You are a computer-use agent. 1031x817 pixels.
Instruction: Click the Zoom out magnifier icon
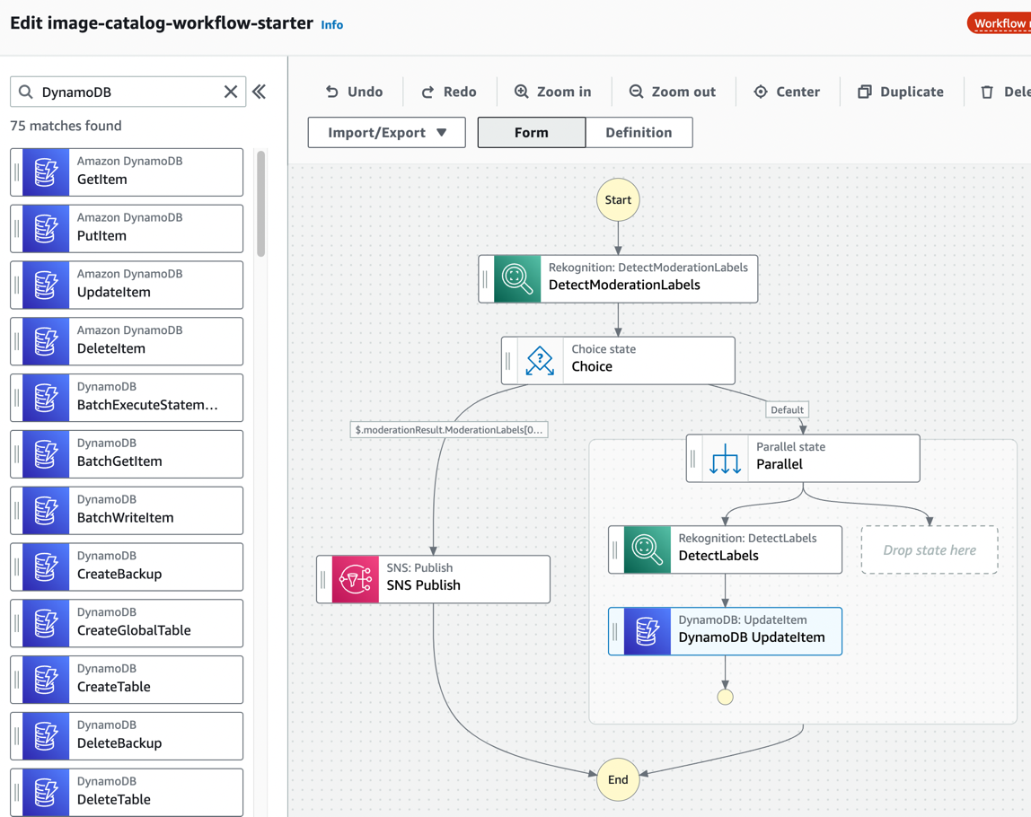636,92
